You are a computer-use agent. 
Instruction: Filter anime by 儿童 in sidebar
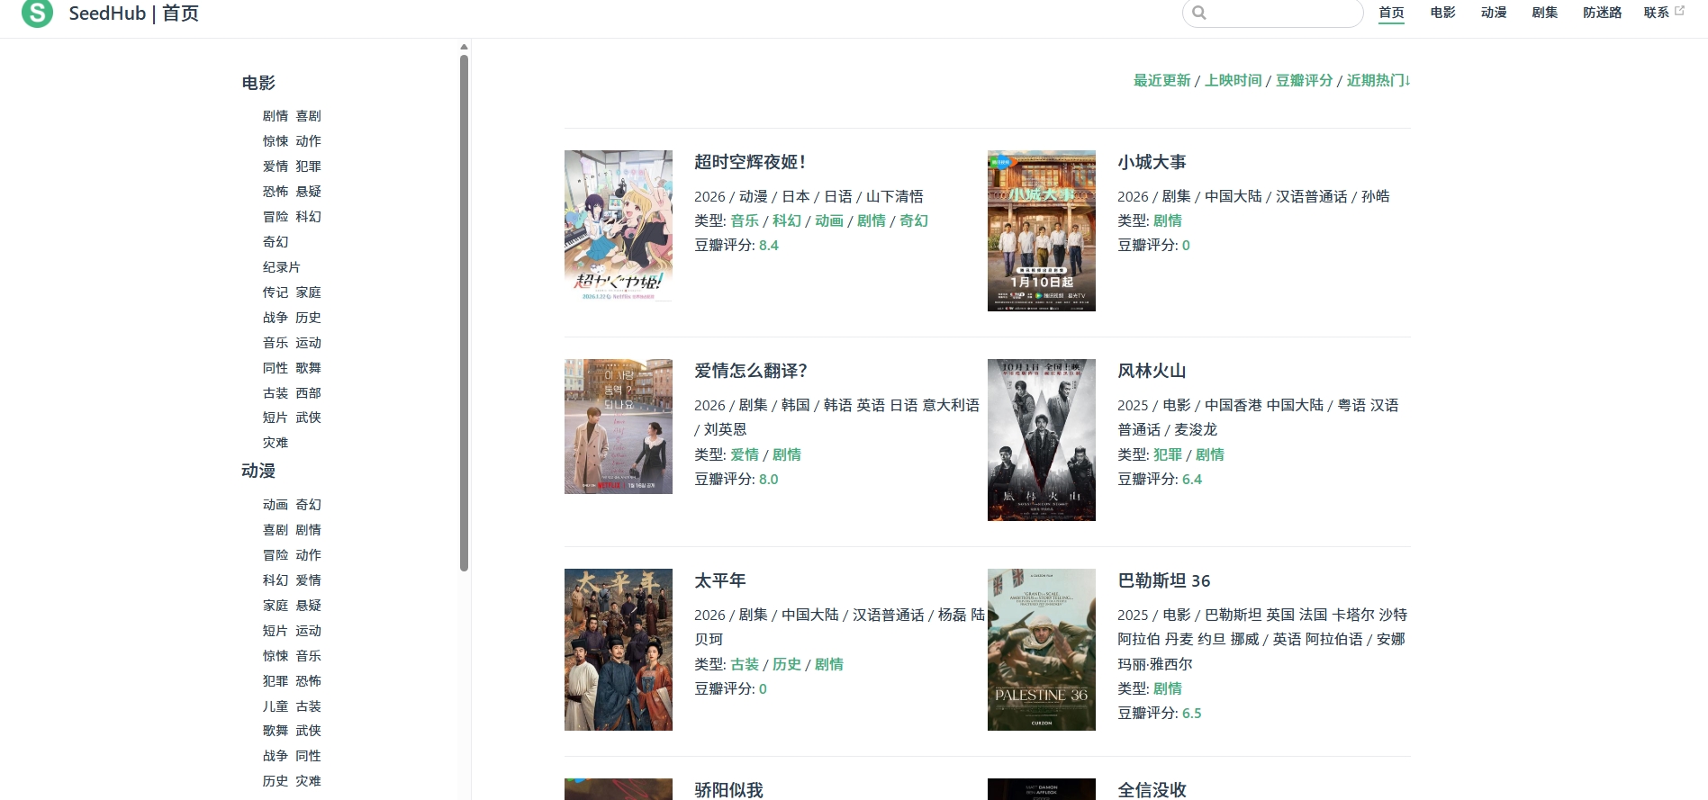[276, 706]
